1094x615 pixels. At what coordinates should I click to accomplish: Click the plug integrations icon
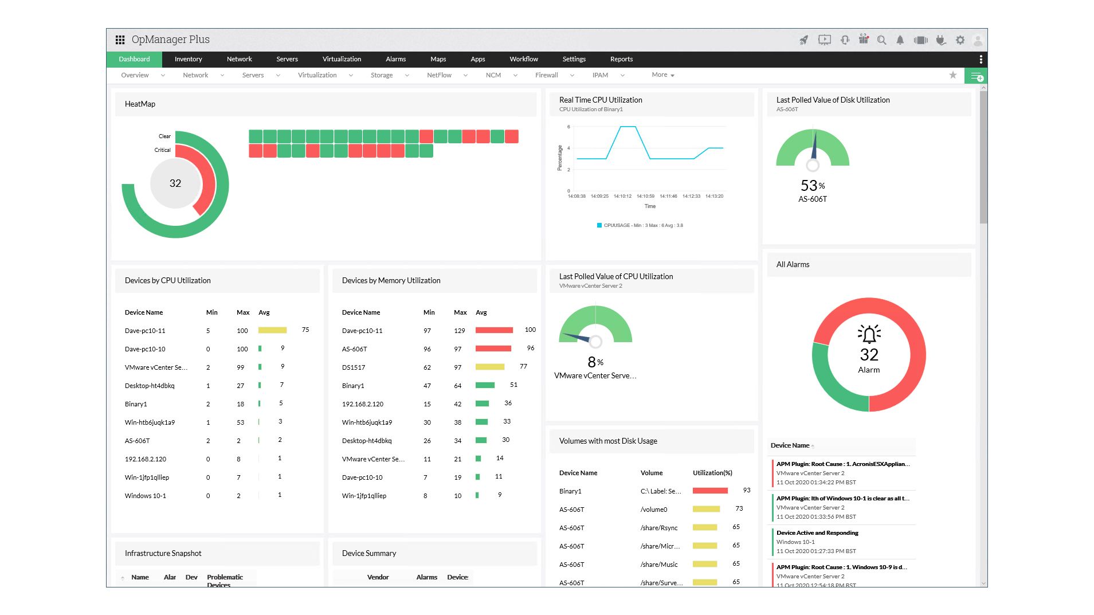coord(940,40)
